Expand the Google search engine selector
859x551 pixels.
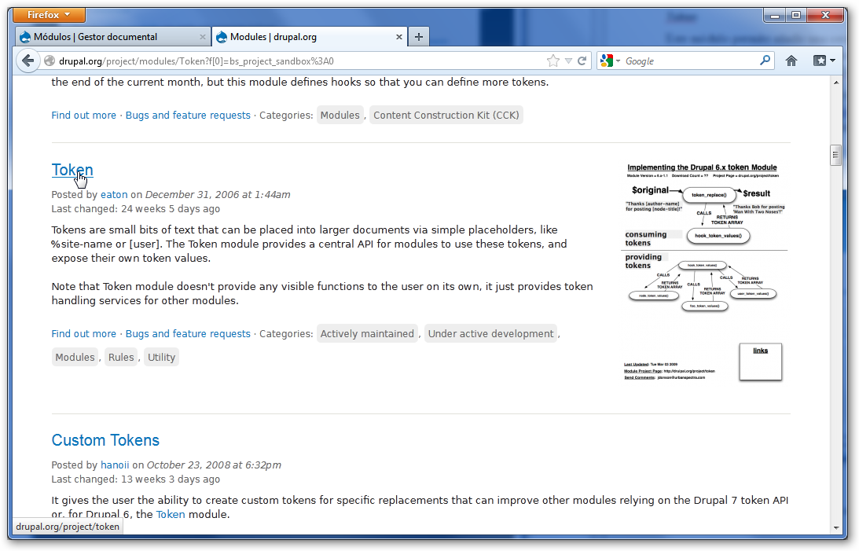[611, 61]
